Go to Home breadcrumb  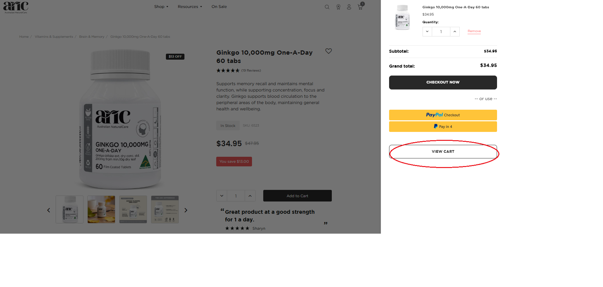coord(24,37)
